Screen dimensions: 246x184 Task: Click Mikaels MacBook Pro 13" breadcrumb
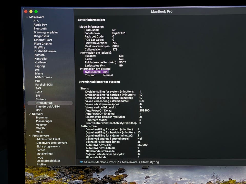point(101,162)
